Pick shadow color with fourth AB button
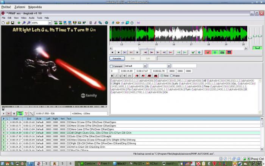Image resolution: width=265 pixels, height=166 pixels. click(156, 76)
